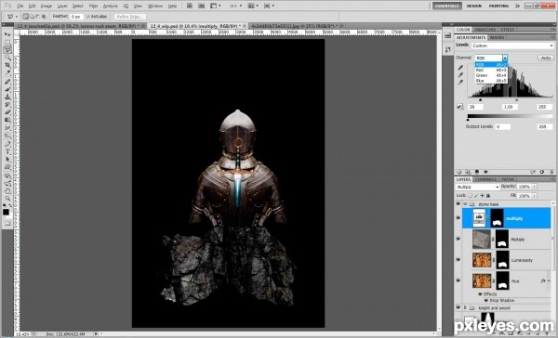Hide the selected multiply adjustment layer

click(x=458, y=218)
